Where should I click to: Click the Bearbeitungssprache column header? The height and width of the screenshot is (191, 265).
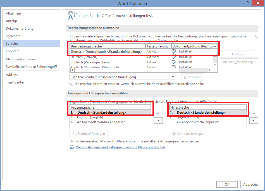[108, 46]
